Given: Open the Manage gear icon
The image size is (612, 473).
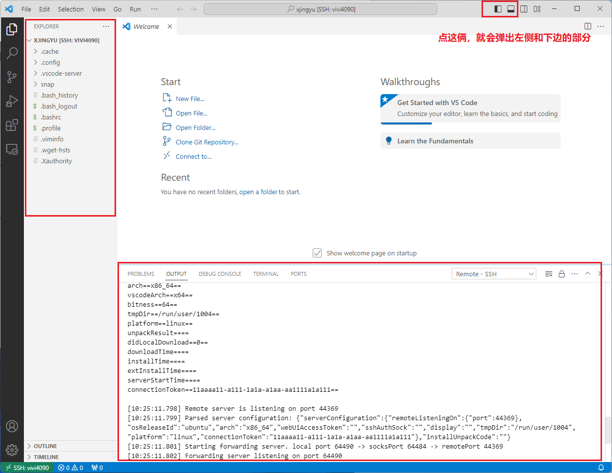Looking at the screenshot, I should [x=12, y=450].
